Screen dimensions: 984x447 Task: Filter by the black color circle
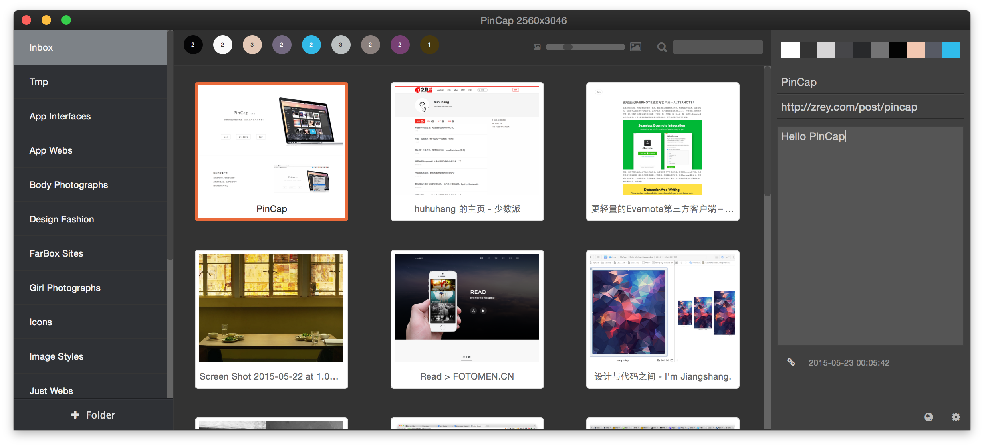[x=193, y=45]
